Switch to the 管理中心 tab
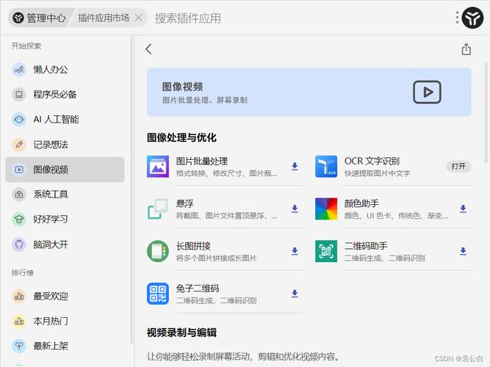 40,18
